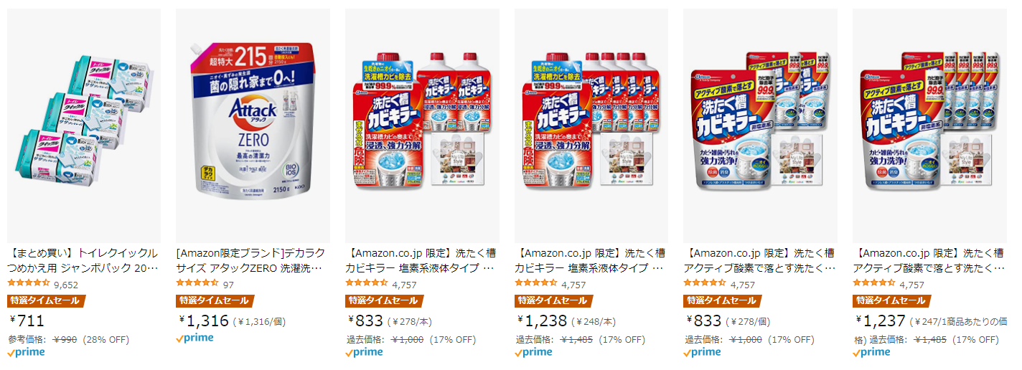1022x370 pixels.
Task: Open the Toilet Quickle jumbo pack product image
Action: (84, 125)
